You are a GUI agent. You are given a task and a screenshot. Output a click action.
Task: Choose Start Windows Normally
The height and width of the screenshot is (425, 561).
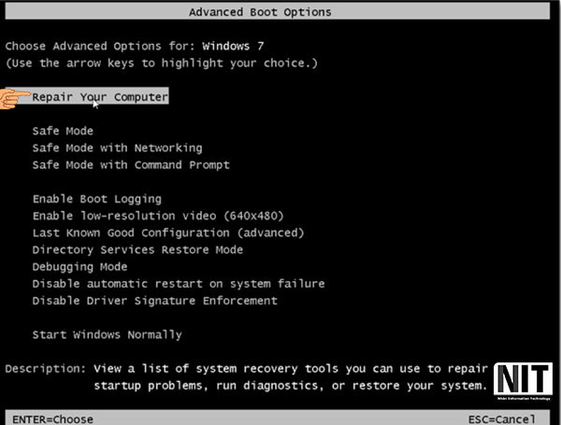(x=107, y=335)
